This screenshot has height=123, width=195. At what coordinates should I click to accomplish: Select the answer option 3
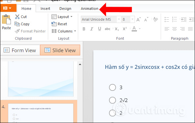[113, 87]
